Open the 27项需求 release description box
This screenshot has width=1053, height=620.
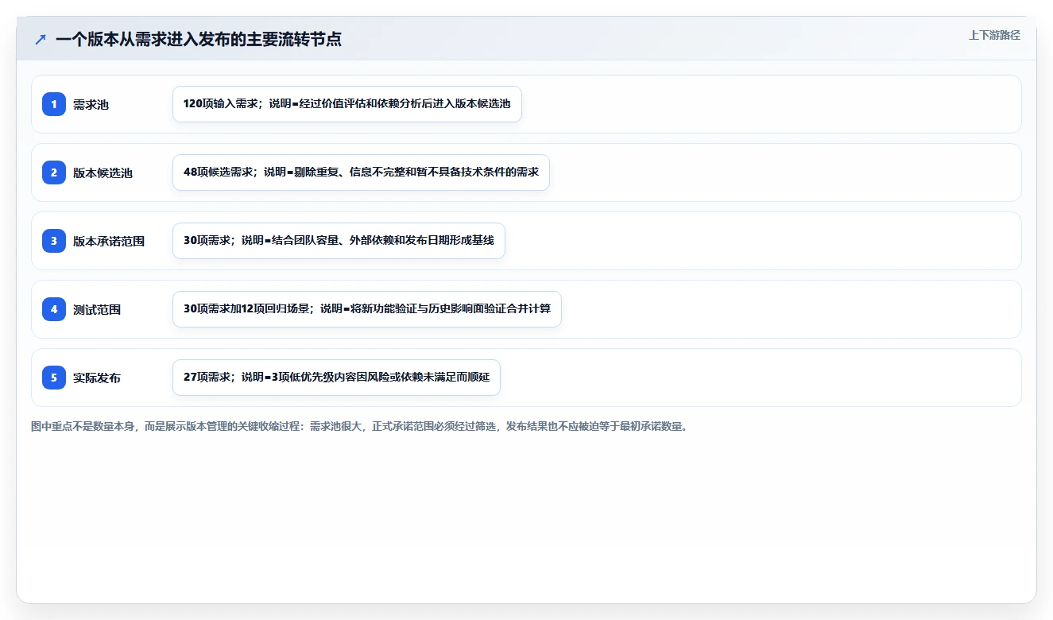336,378
